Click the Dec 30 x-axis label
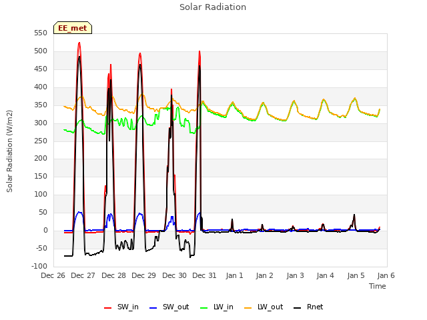This screenshot has width=427, height=320. (x=175, y=275)
